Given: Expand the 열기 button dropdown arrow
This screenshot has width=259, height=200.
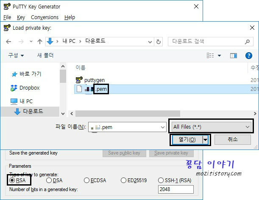Looking at the screenshot, I should tap(205, 140).
